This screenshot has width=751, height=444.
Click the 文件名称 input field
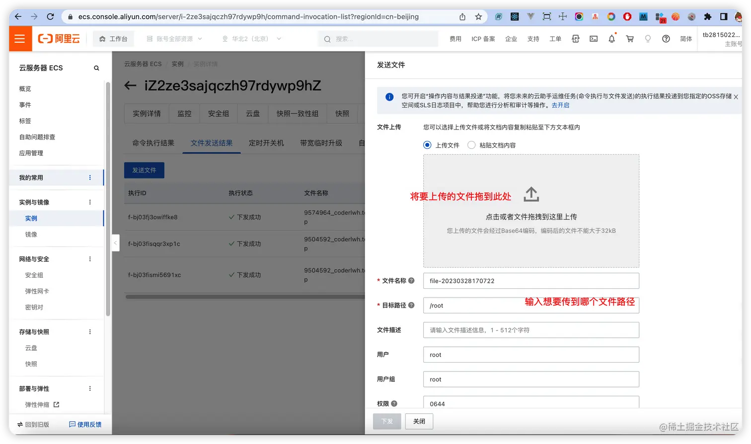(531, 281)
